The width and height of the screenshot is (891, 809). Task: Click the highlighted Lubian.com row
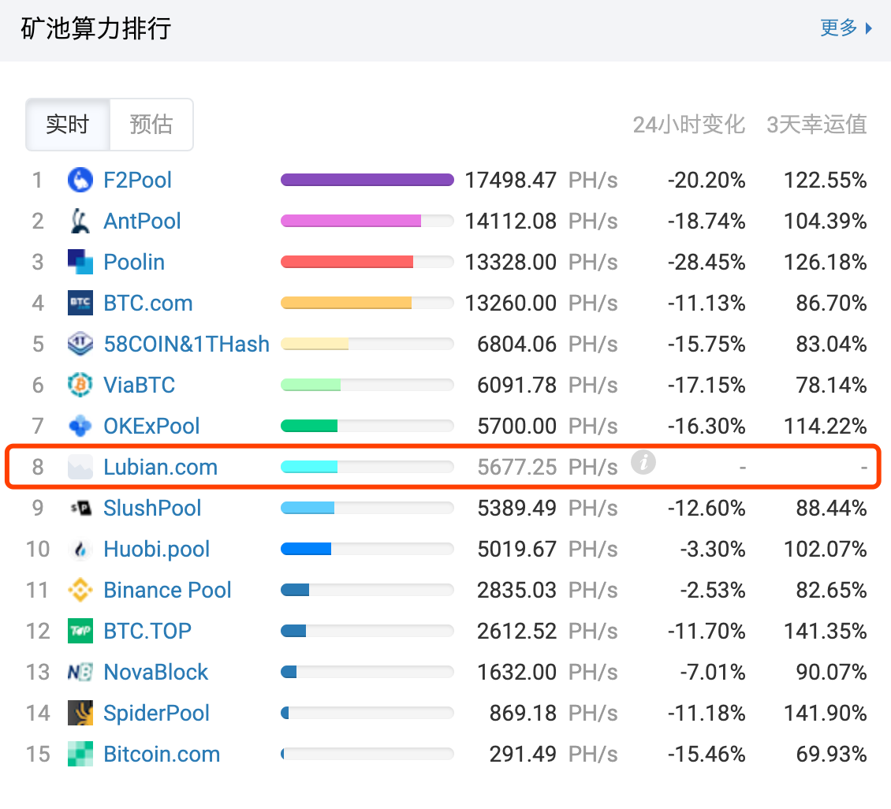445,466
